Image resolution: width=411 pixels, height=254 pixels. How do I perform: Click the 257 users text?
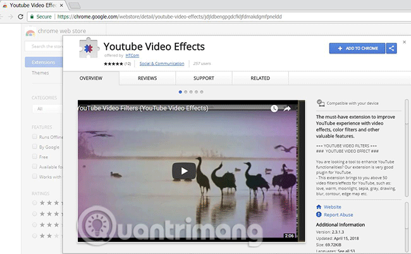[x=202, y=64]
